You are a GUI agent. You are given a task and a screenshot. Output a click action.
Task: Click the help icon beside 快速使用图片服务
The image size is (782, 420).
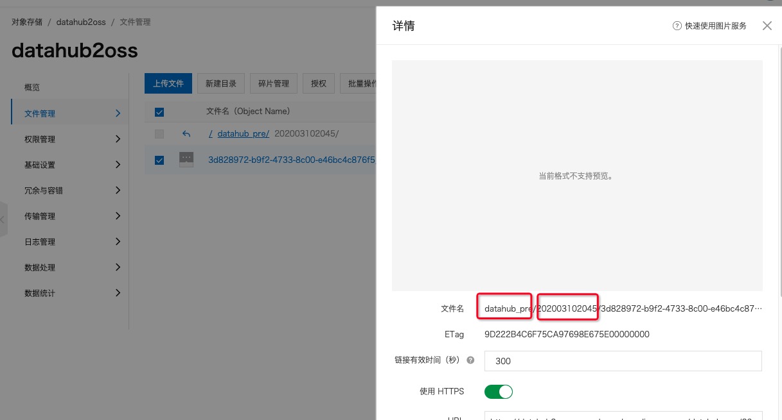click(677, 26)
